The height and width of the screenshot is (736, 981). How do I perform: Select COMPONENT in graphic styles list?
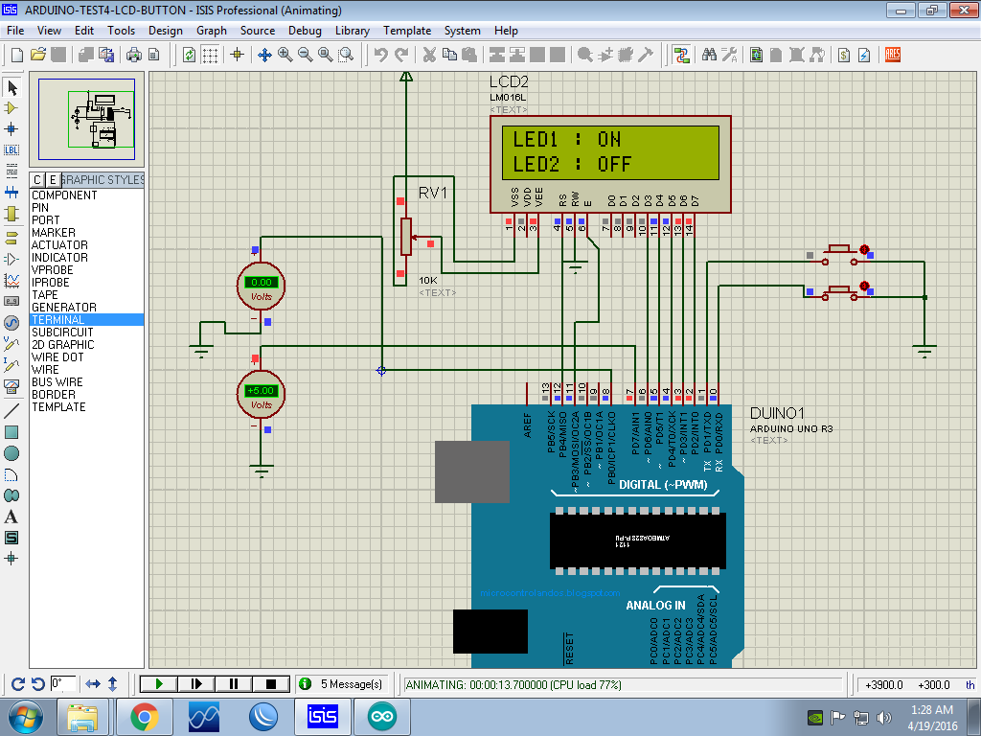coord(86,195)
